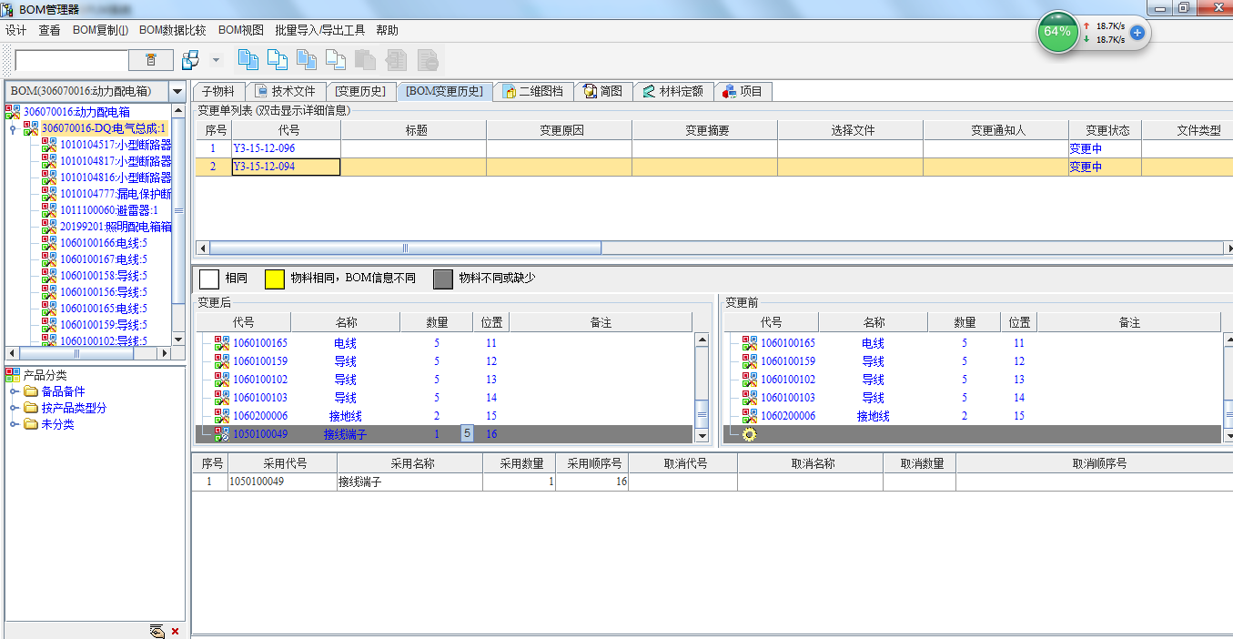Open the BOM(306070016:动力配电箱) combo box
Screen dimensions: 1233x639
tap(177, 91)
